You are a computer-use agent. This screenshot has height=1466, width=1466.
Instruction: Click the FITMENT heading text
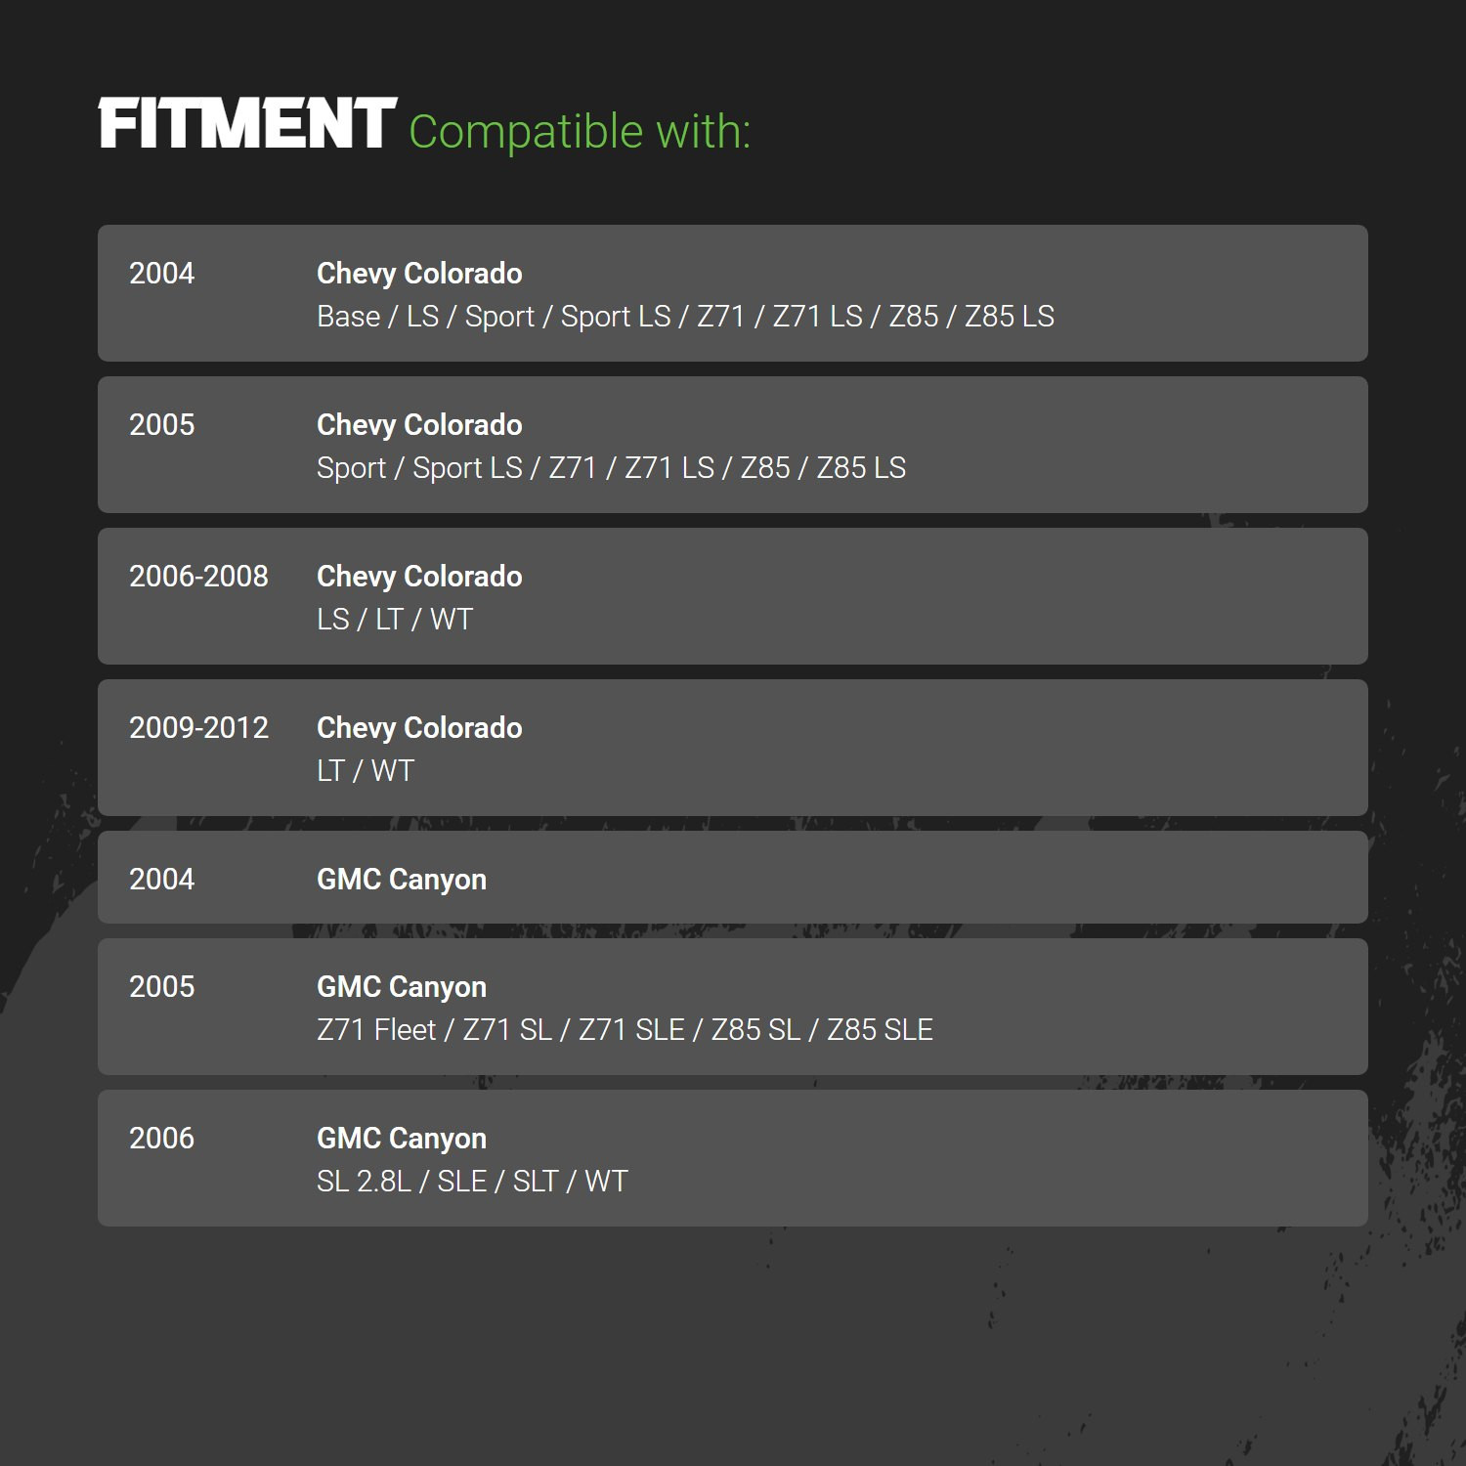pyautogui.click(x=247, y=123)
